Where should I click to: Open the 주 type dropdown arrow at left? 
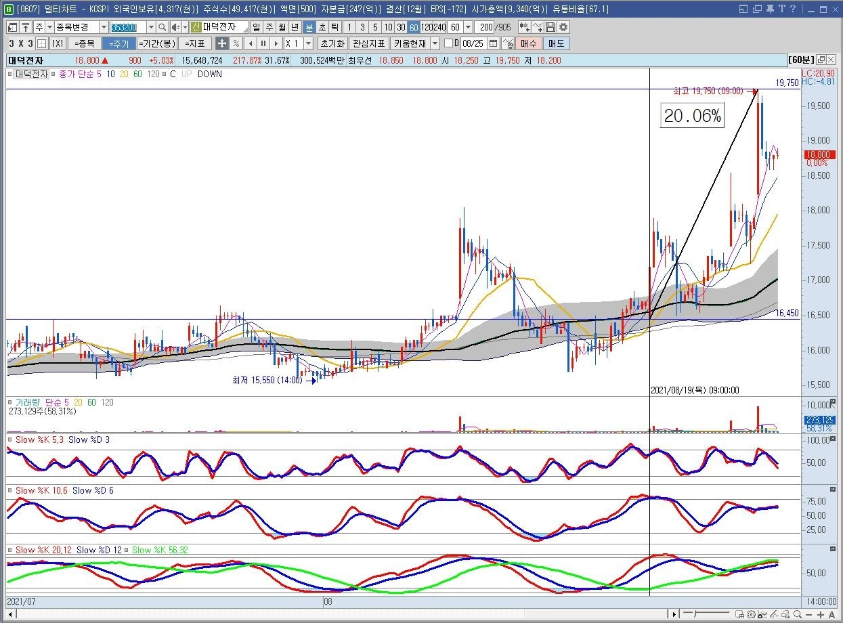[x=49, y=27]
